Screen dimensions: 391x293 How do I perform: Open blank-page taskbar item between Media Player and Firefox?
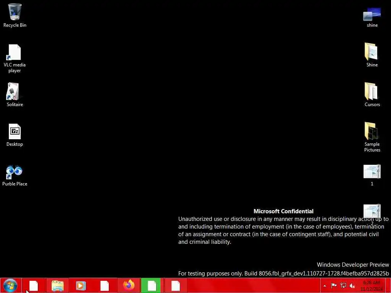tap(105, 286)
